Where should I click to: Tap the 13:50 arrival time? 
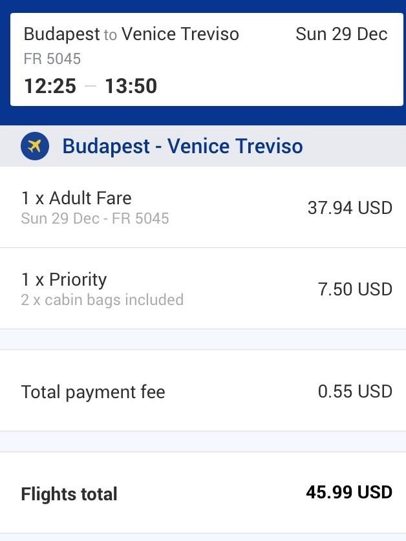(x=131, y=86)
